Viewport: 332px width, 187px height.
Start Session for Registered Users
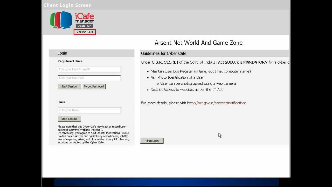click(x=69, y=86)
